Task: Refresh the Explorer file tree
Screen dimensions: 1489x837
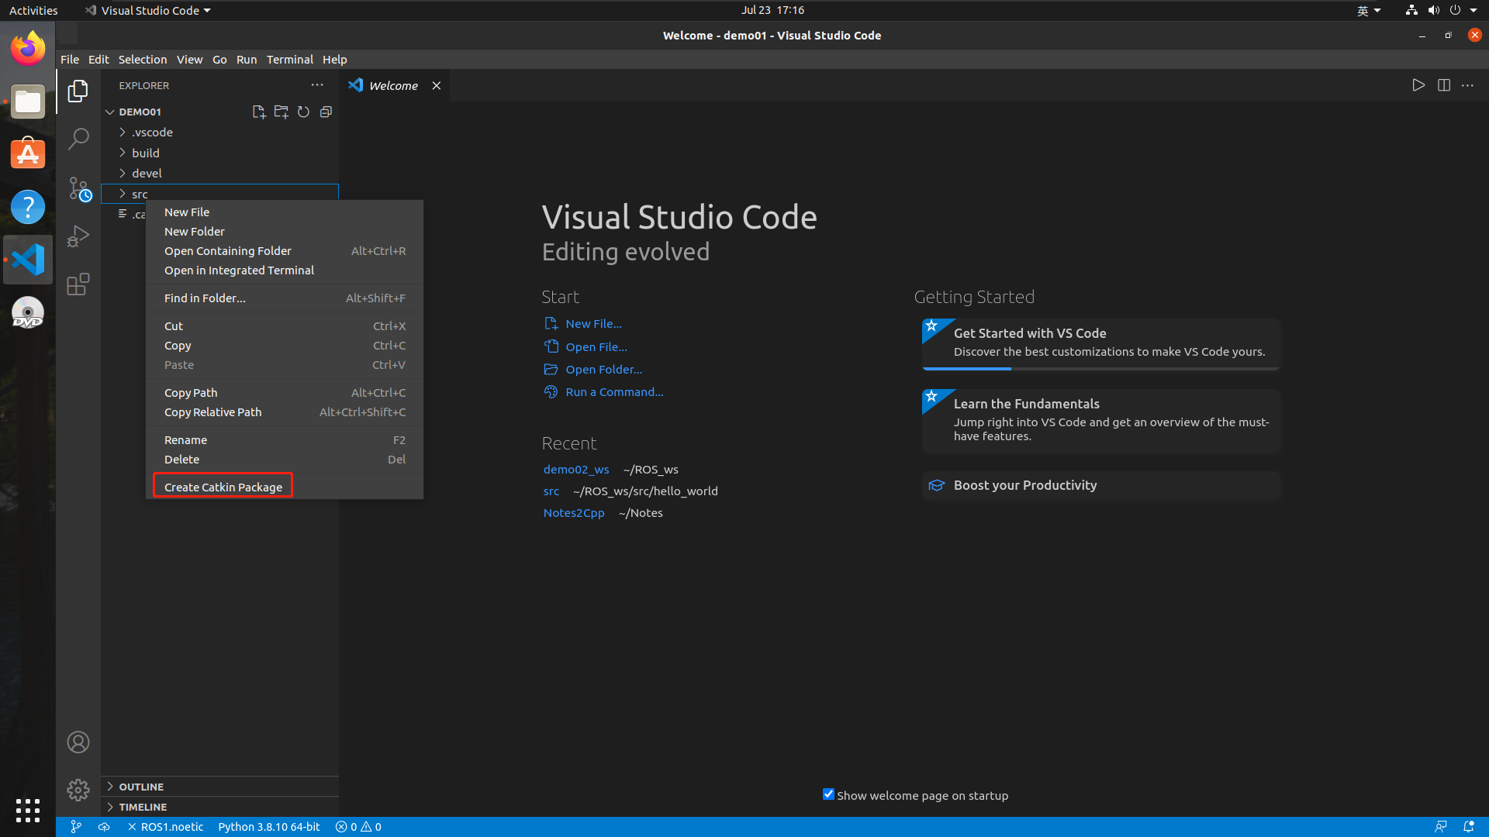Action: pyautogui.click(x=303, y=112)
